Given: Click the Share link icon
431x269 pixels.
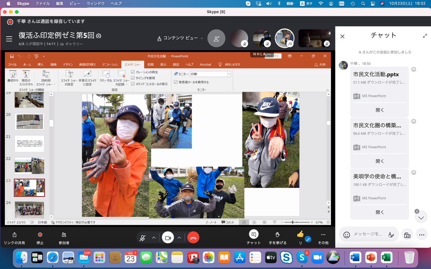Looking at the screenshot, I should coord(14,235).
